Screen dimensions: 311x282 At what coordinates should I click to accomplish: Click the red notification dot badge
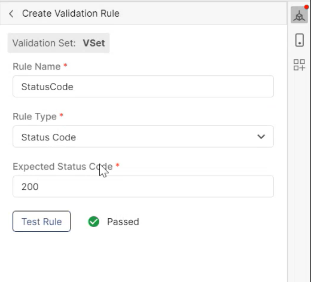coord(306,7)
